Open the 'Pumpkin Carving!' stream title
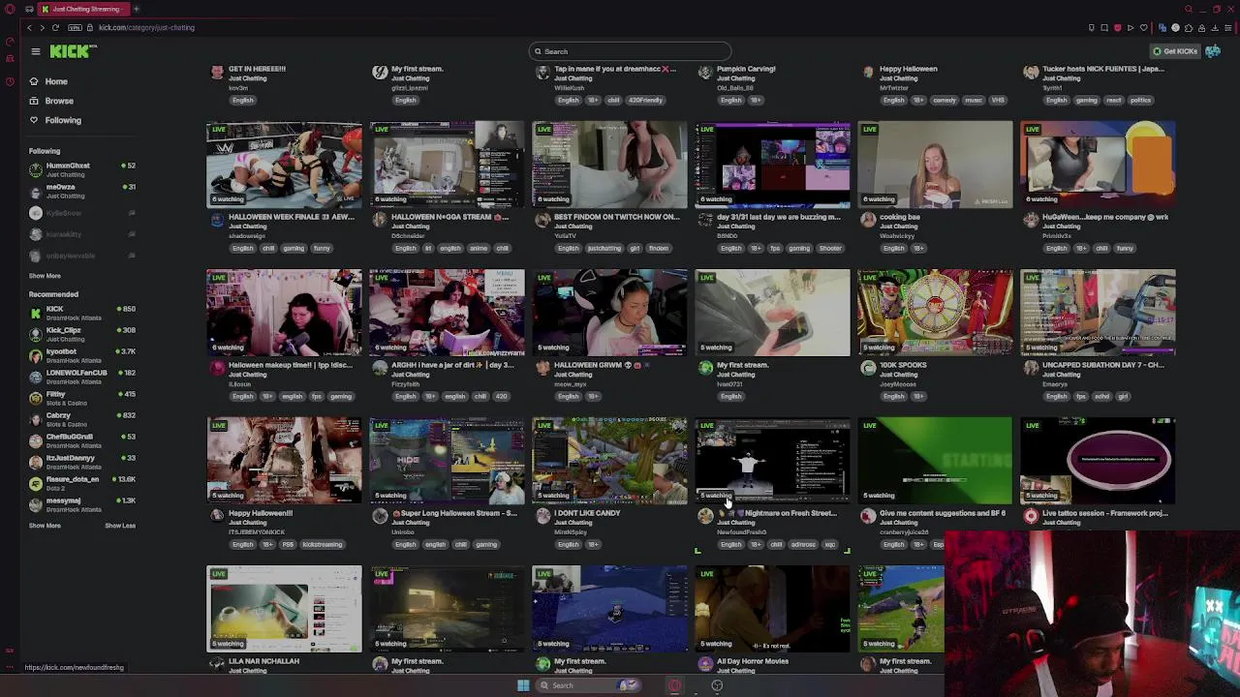The height and width of the screenshot is (697, 1240). click(x=746, y=69)
